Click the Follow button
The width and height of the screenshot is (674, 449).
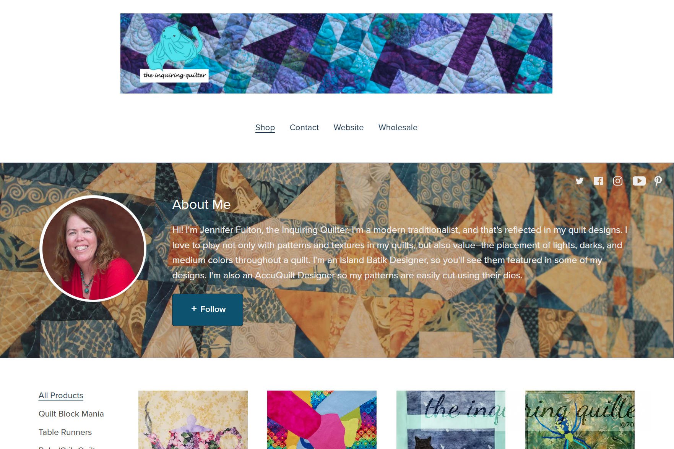pyautogui.click(x=208, y=310)
